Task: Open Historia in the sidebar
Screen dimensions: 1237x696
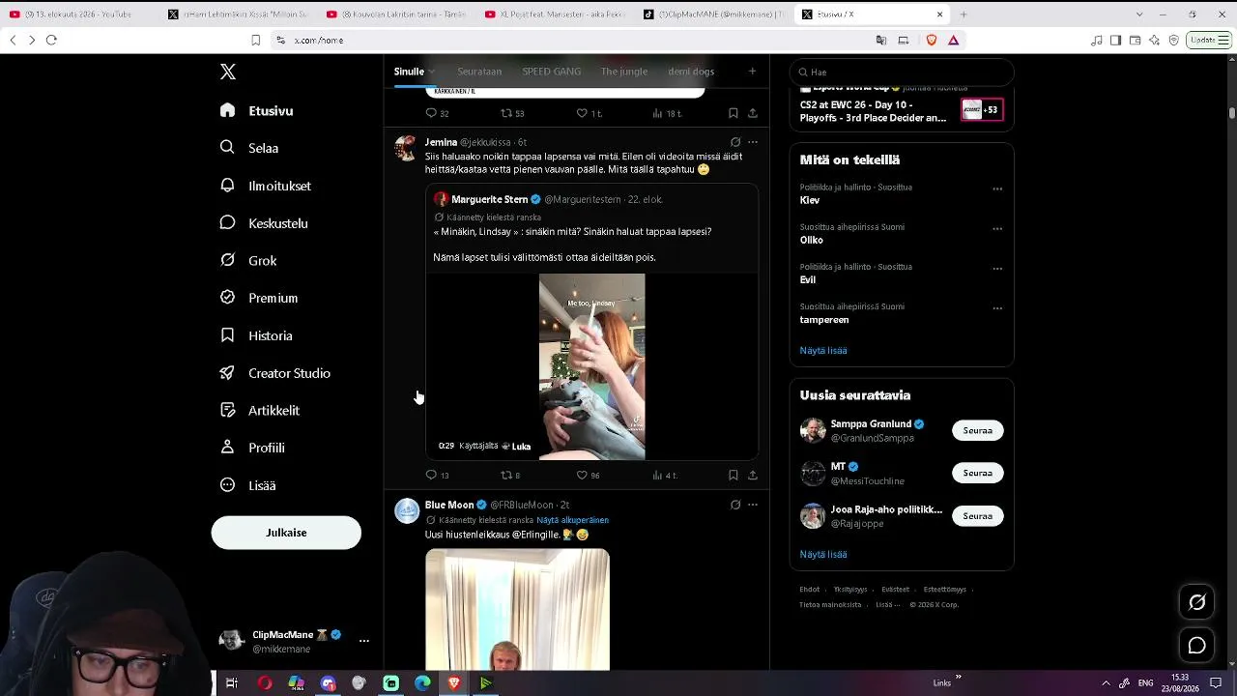Action: (256, 335)
